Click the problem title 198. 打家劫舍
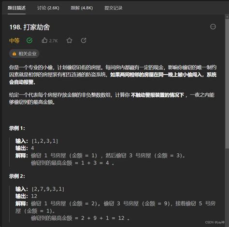Screen dimensions: 229x227 pyautogui.click(x=29, y=27)
